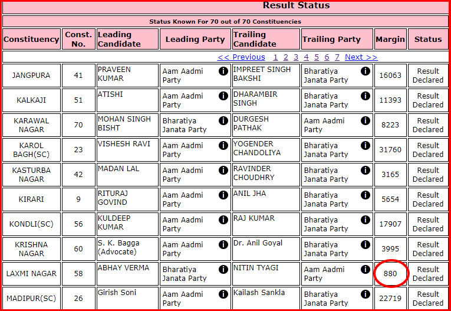This screenshot has height=311, width=451.
Task: Click info icon beside Kalkaji leading party
Action: [223, 96]
